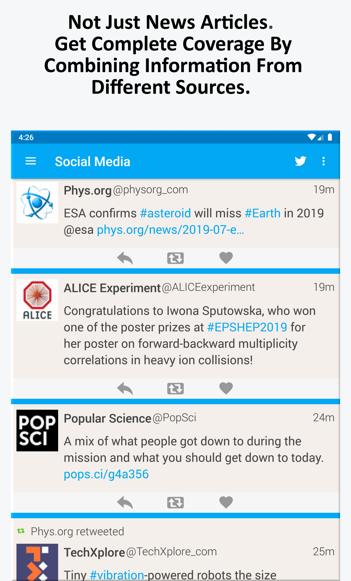View the POP SCI profile picture
The height and width of the screenshot is (581, 351).
click(x=37, y=431)
